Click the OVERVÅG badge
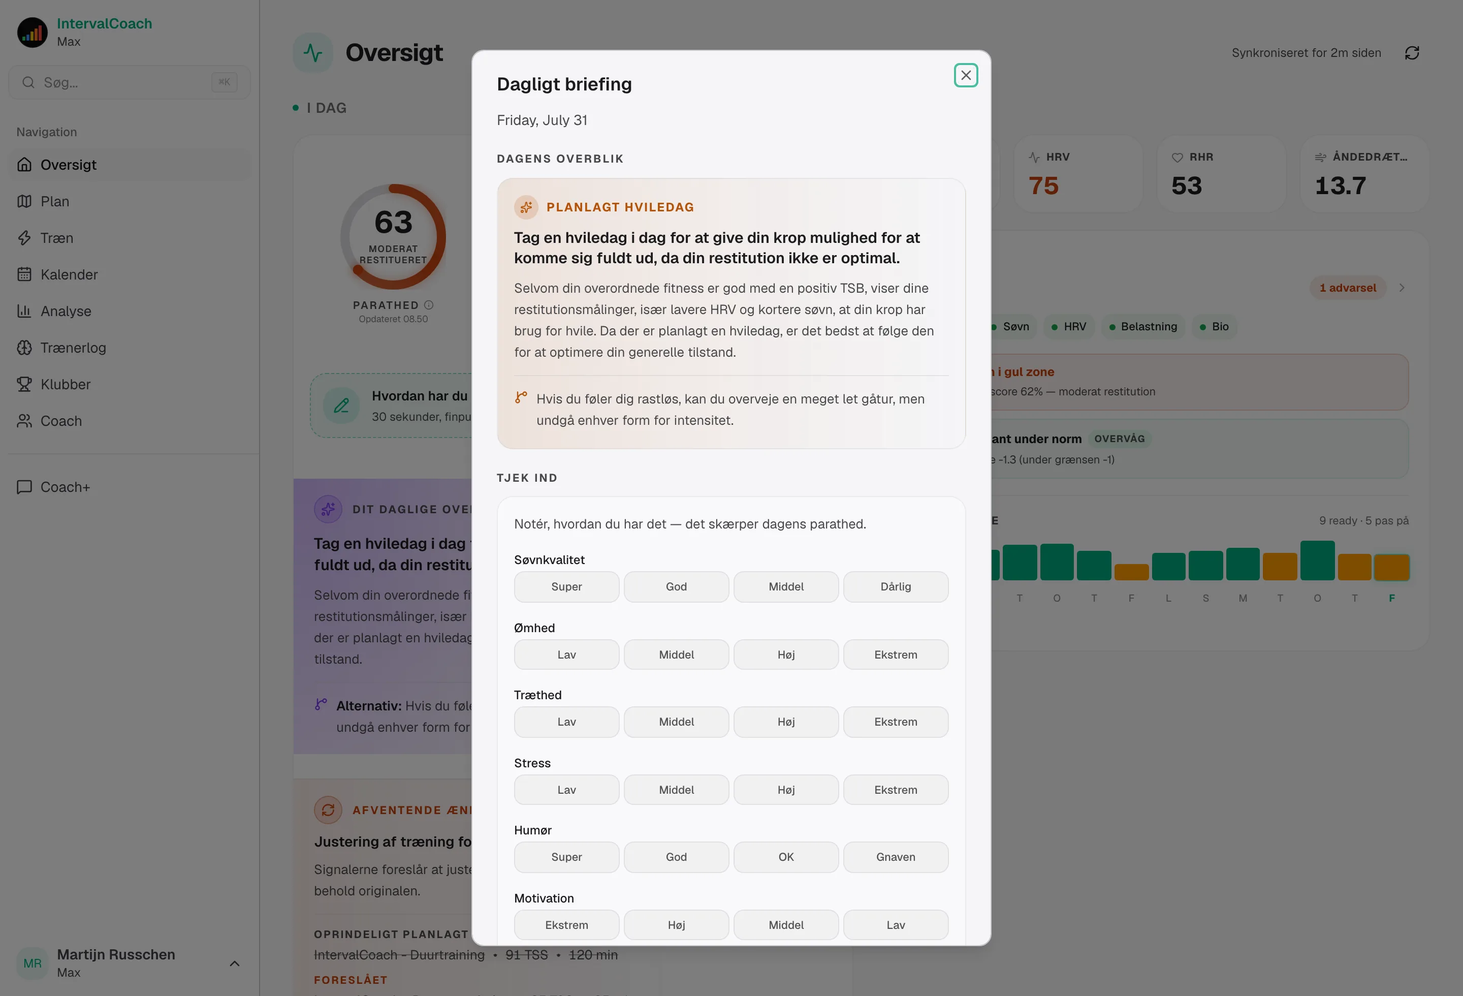Screen dimensions: 1463x996 (1119, 439)
